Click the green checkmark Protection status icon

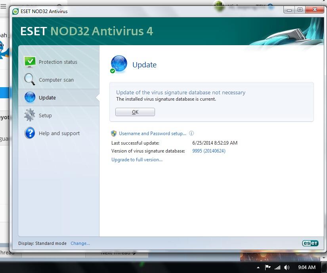[x=30, y=62]
